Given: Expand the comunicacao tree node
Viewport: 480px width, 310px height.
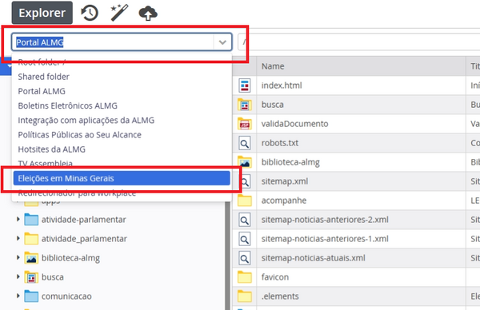Looking at the screenshot, I should (18, 296).
